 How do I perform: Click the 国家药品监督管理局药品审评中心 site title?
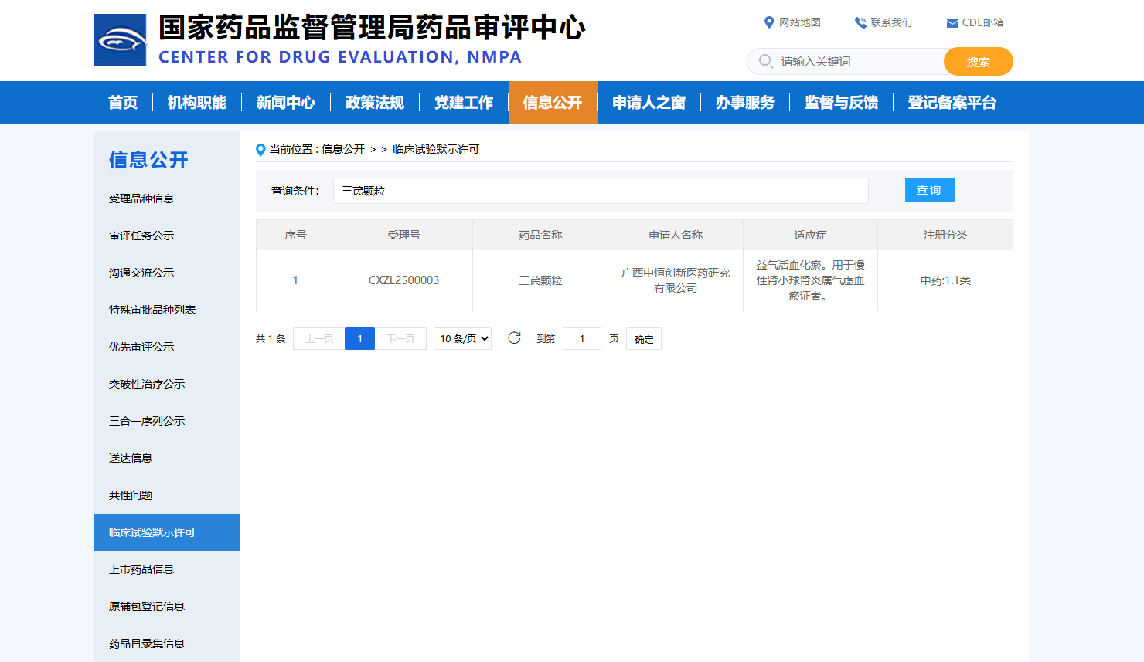click(372, 28)
